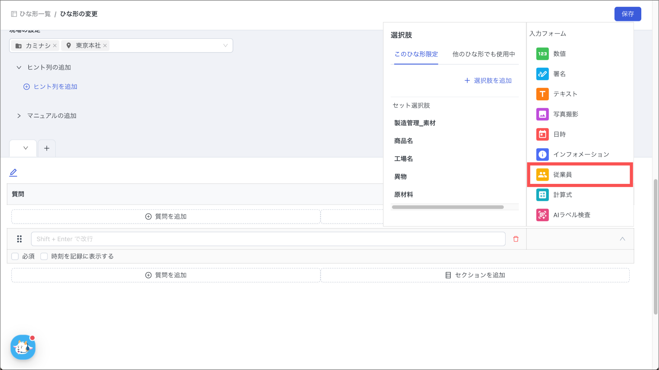Click the 保存 save button
Screen dimensions: 659x370
(627, 14)
